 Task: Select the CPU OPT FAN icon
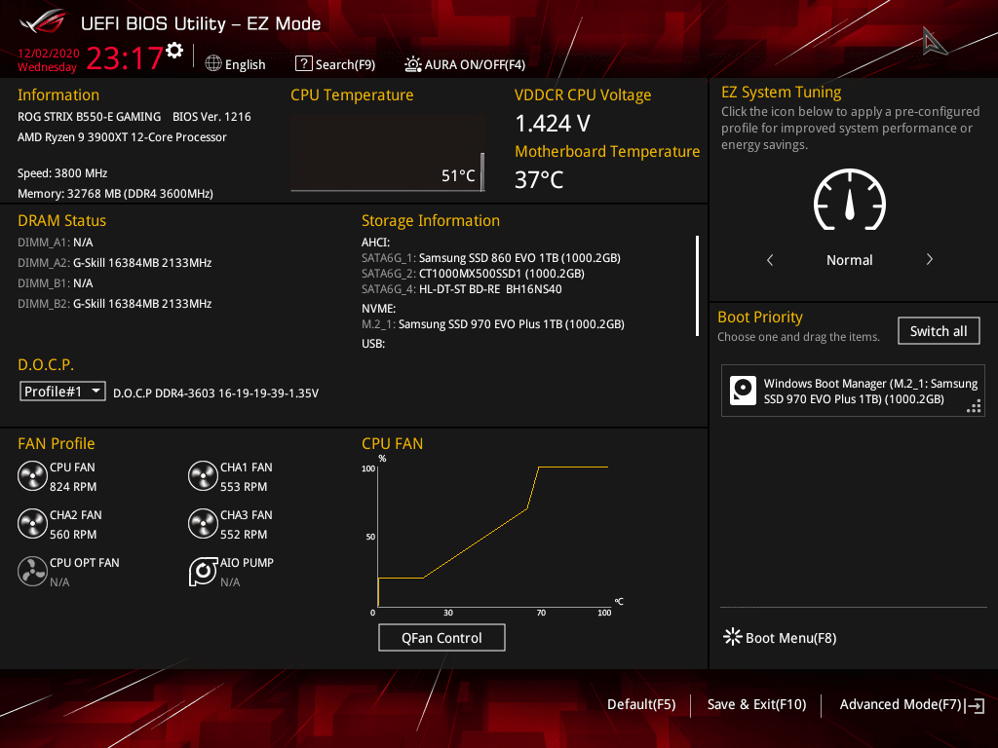coord(32,571)
